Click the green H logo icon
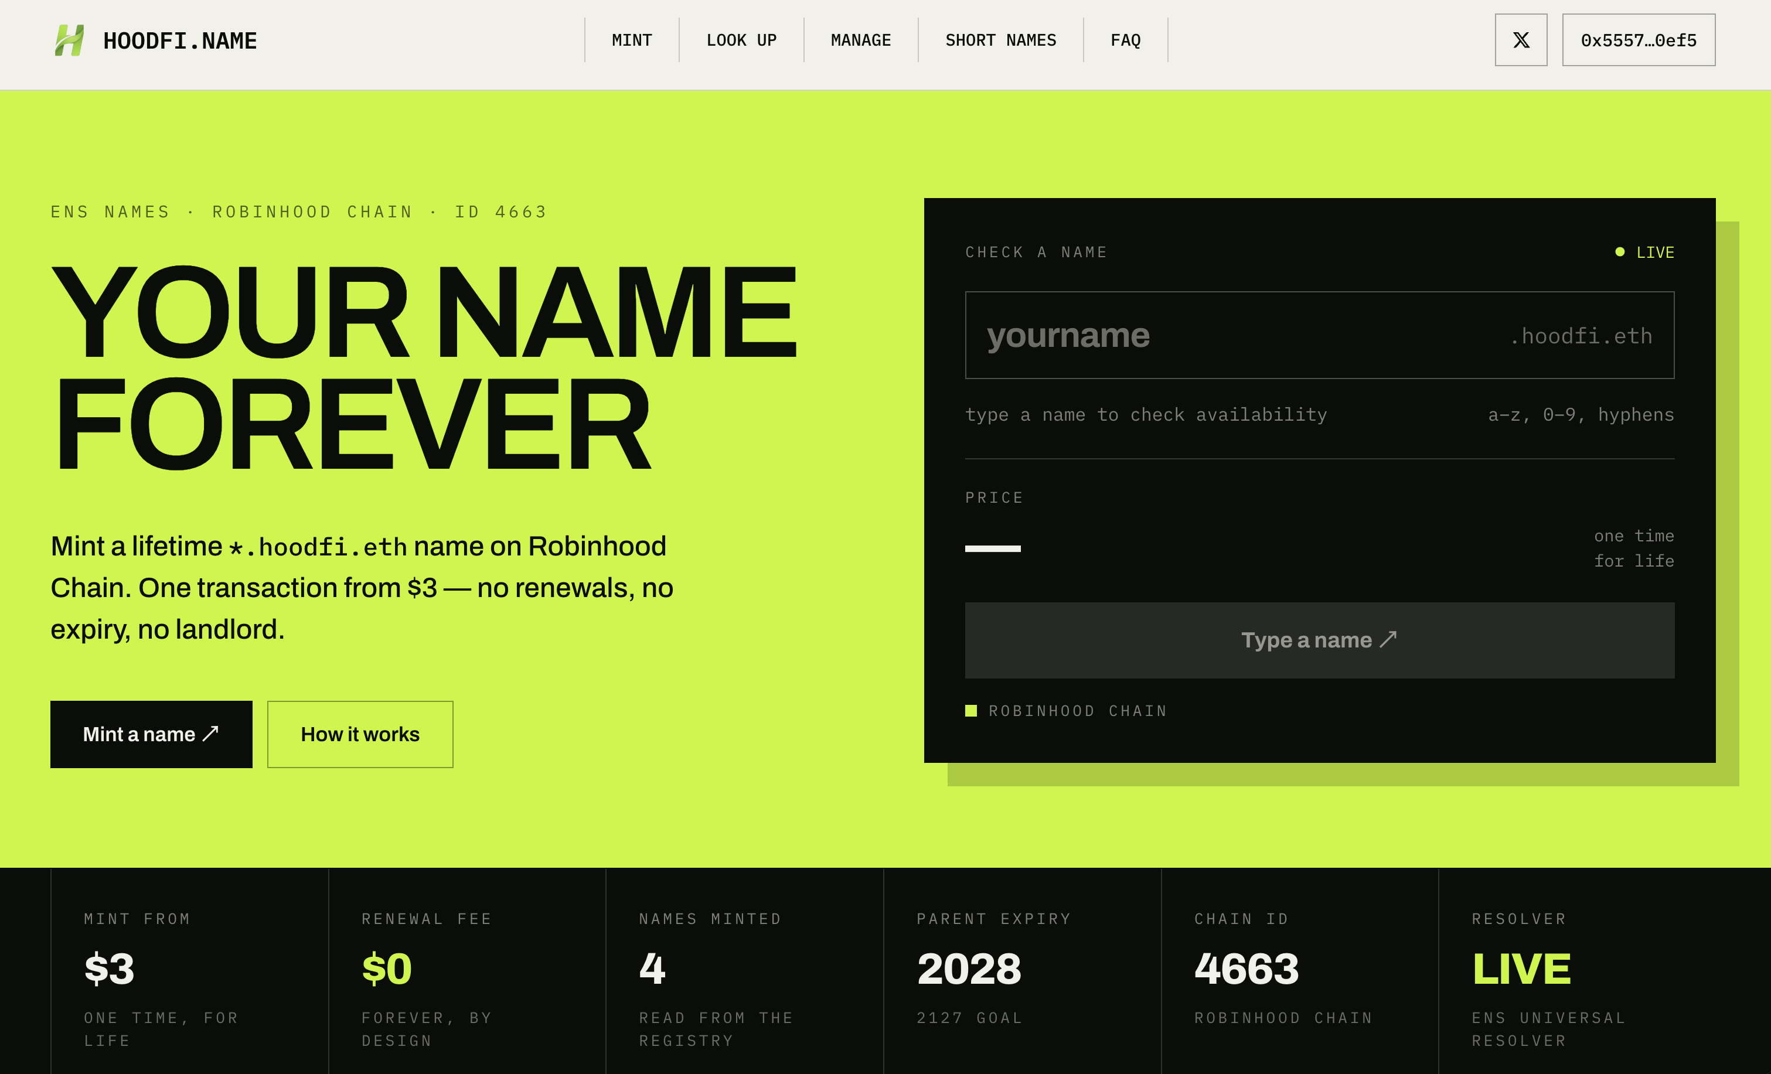This screenshot has width=1771, height=1074. [70, 40]
